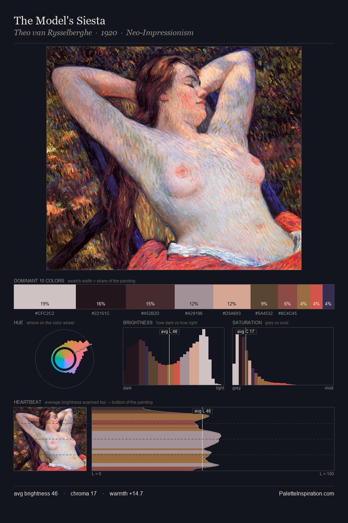
Task: Choose the grey-mauve #A29196 swatch
Action: [x=194, y=297]
